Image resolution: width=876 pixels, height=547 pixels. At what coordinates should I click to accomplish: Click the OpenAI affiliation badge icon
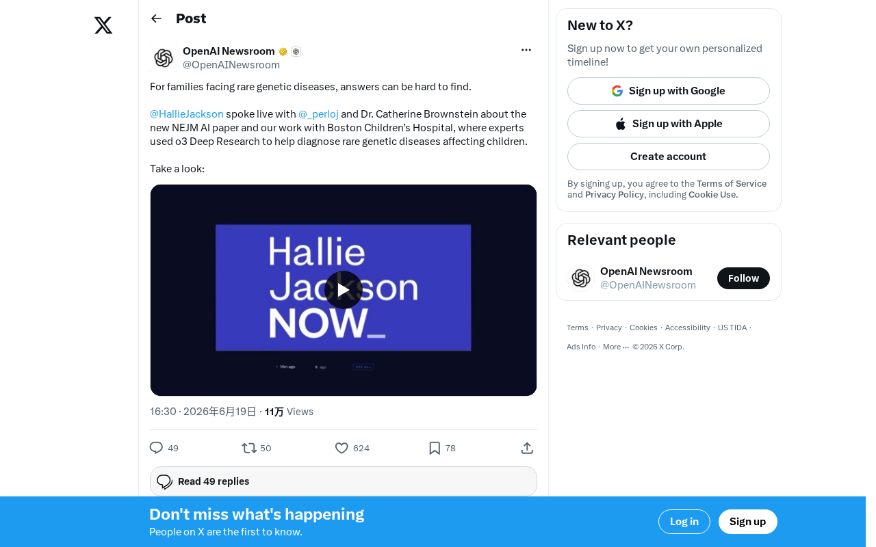click(296, 51)
